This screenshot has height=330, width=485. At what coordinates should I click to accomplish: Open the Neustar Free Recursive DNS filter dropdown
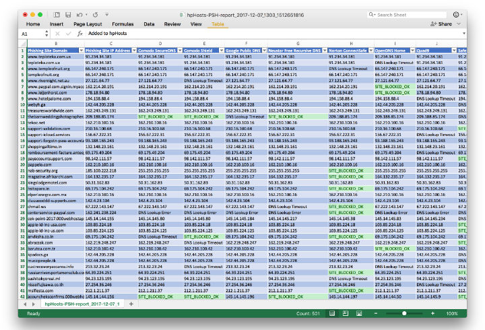point(325,51)
